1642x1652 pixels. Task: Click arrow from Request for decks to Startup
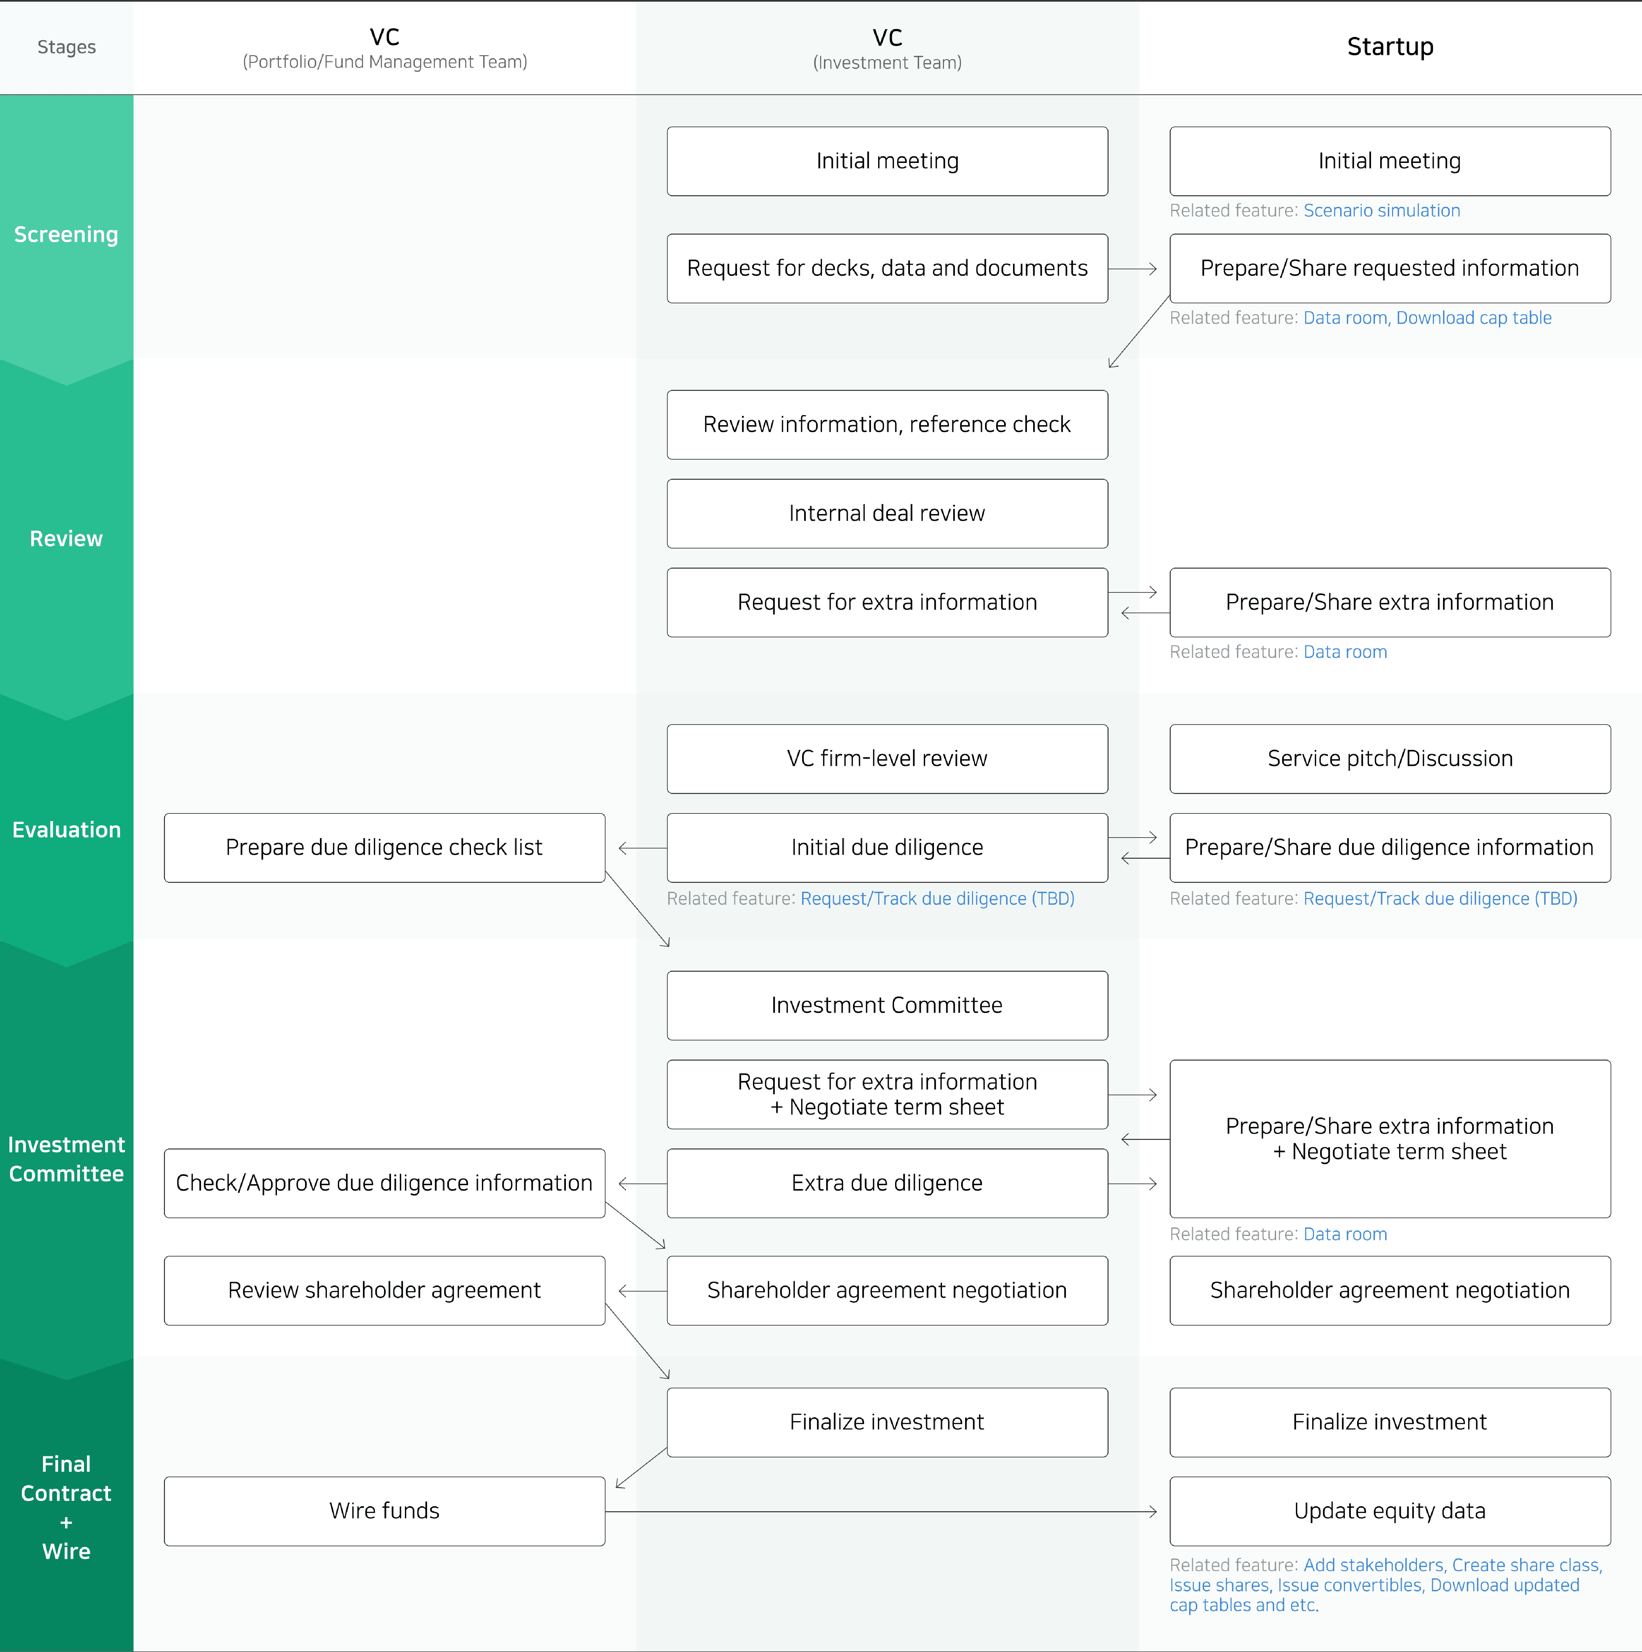(x=1132, y=269)
